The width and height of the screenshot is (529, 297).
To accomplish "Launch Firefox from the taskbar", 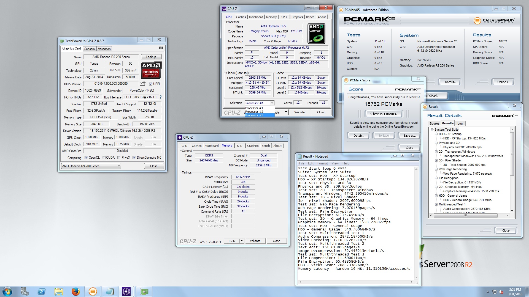I will point(75,291).
